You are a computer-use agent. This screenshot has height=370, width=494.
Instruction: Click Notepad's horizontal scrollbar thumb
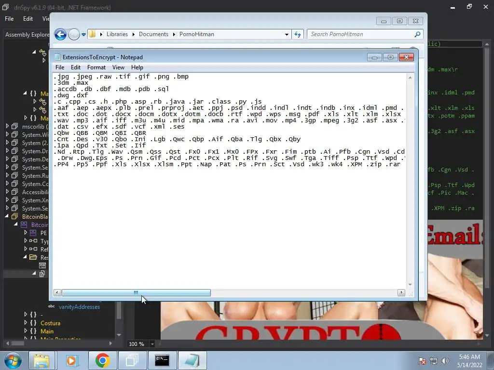coord(136,292)
